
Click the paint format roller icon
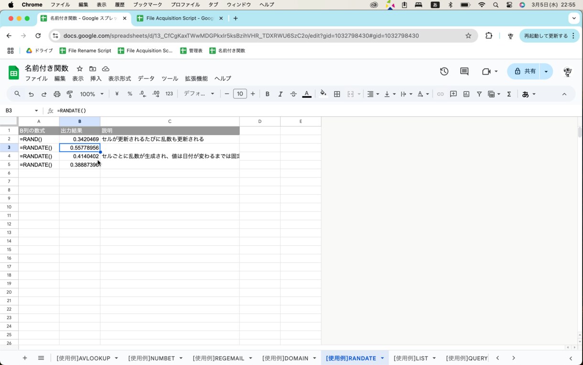click(70, 94)
